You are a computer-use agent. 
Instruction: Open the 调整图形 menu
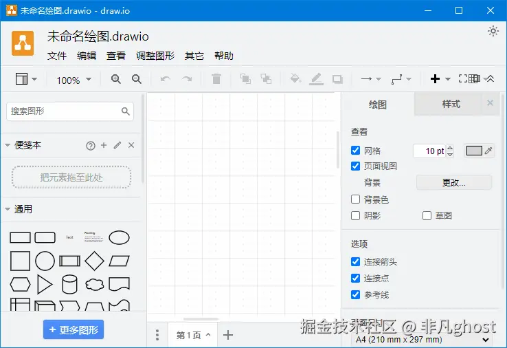point(155,56)
